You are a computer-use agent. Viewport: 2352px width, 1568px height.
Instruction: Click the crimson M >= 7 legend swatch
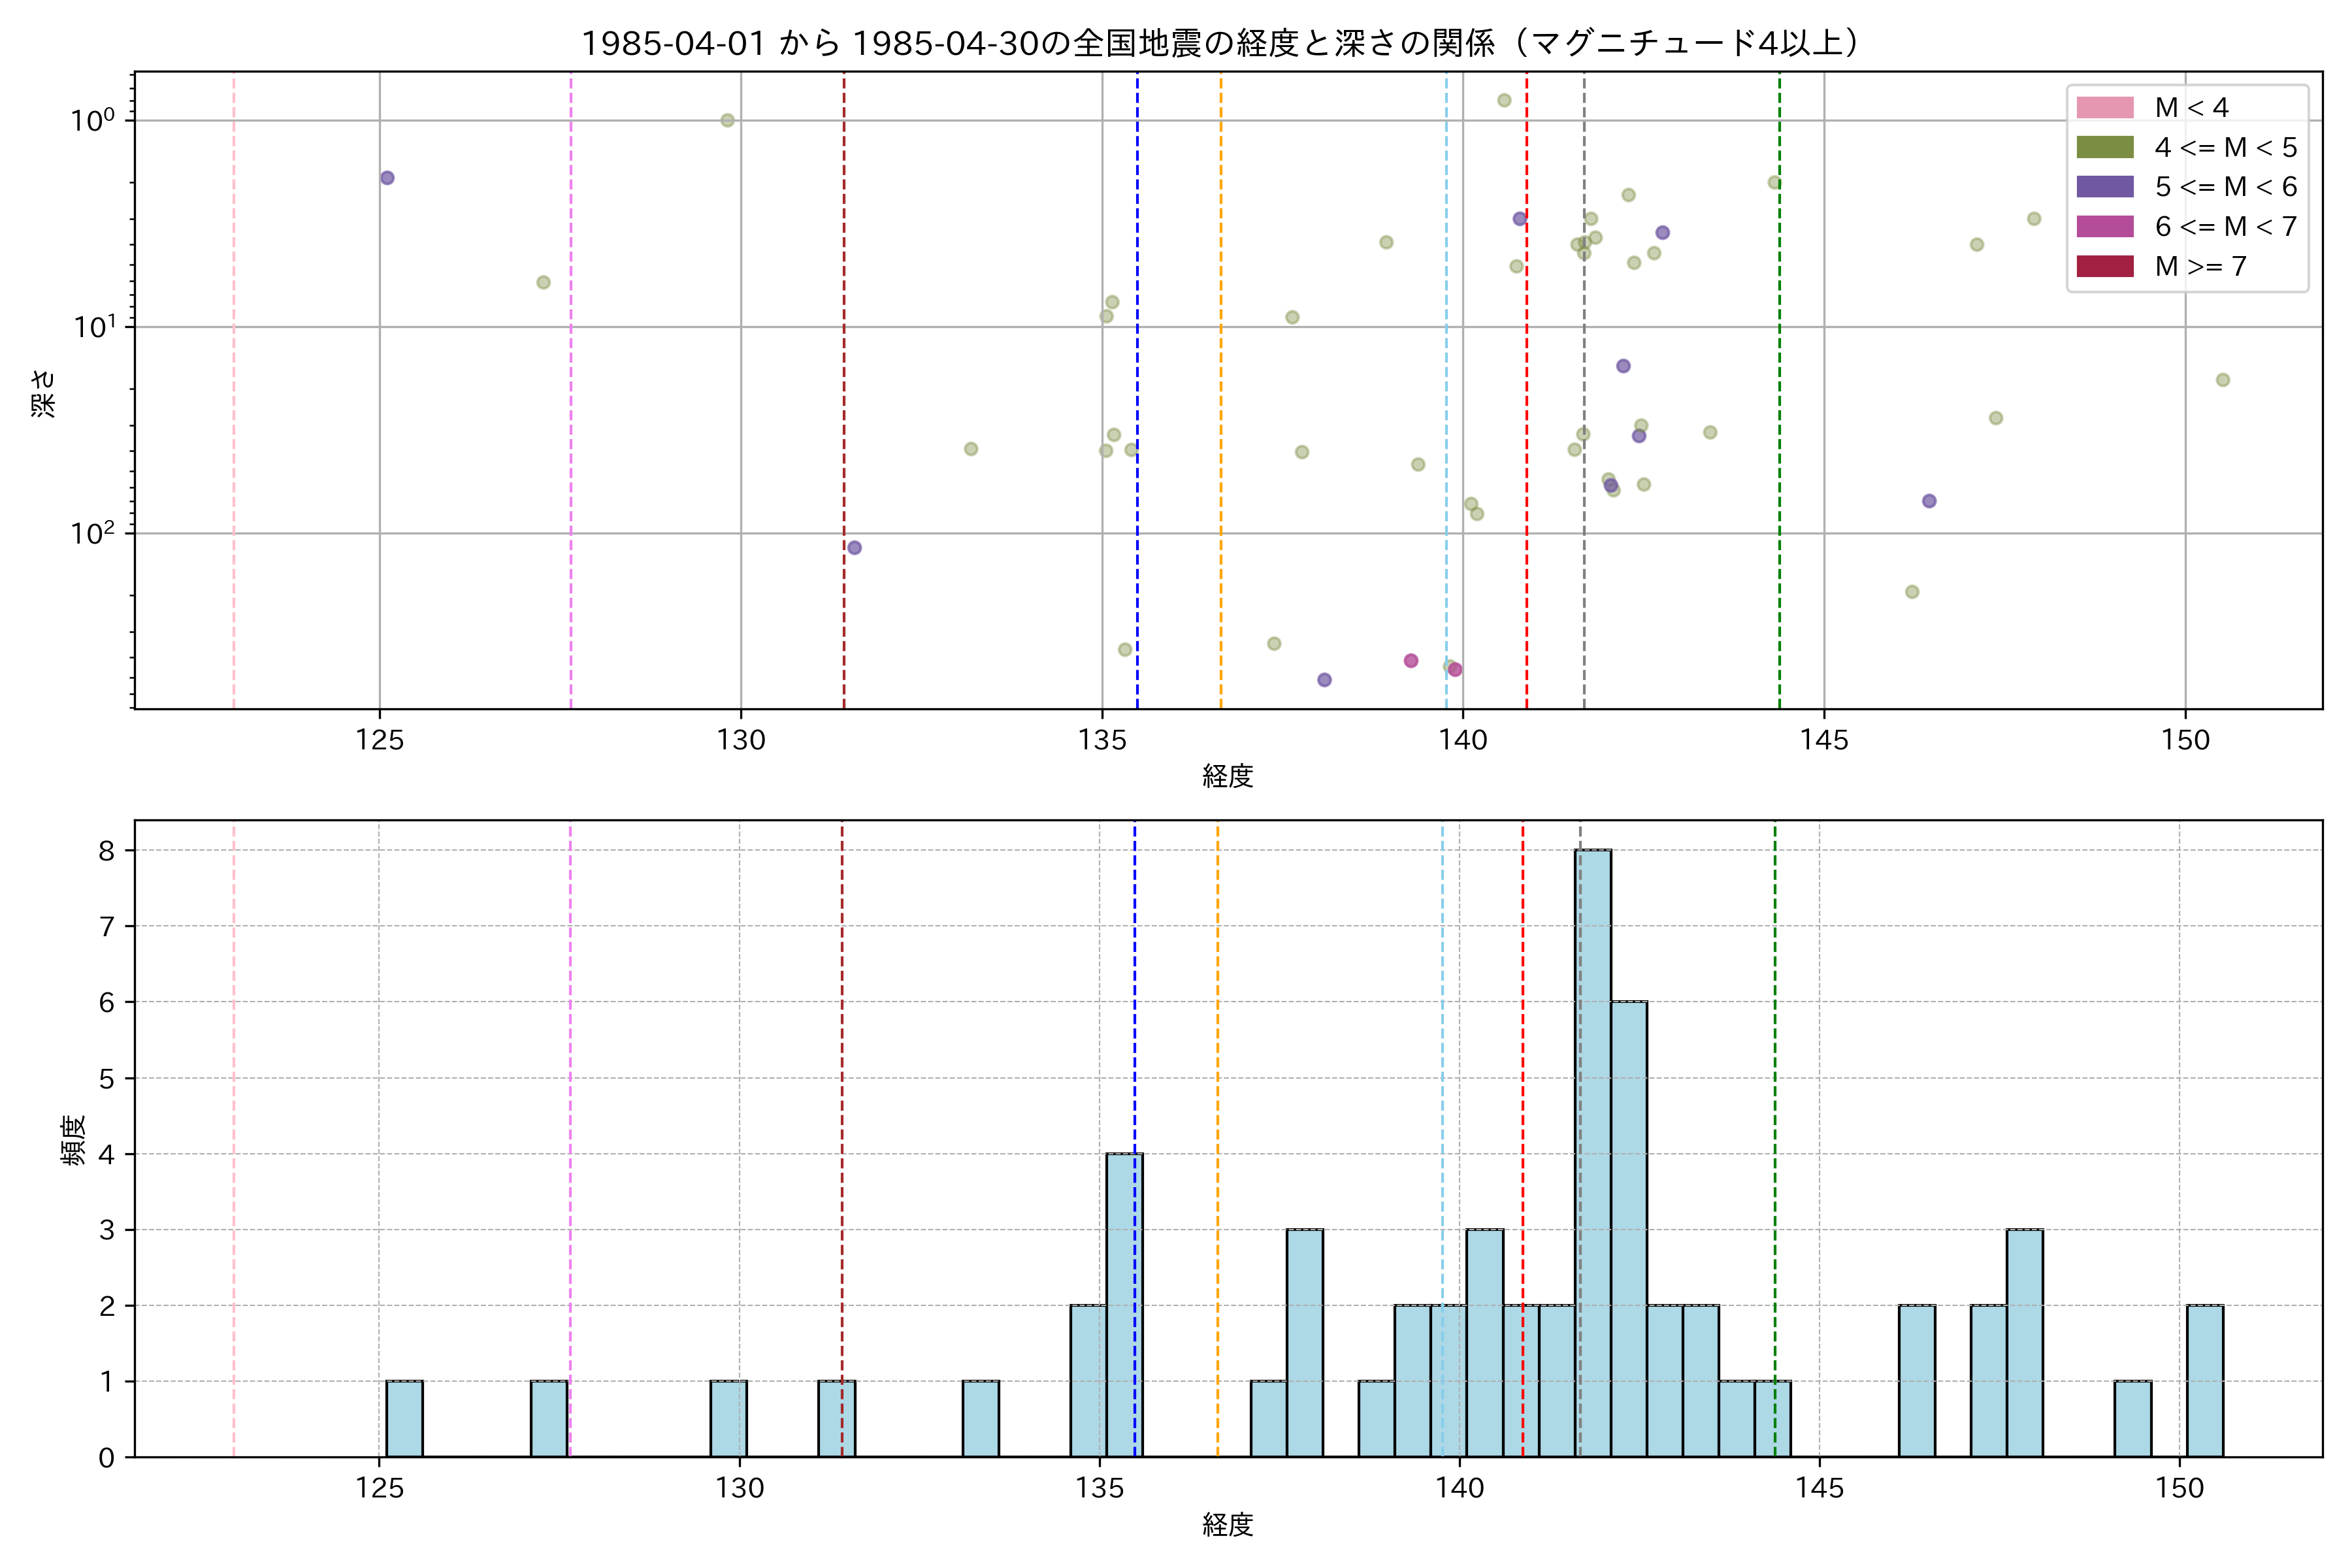coord(2104,266)
